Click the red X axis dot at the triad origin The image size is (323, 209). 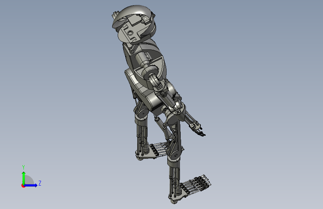[x=23, y=186]
